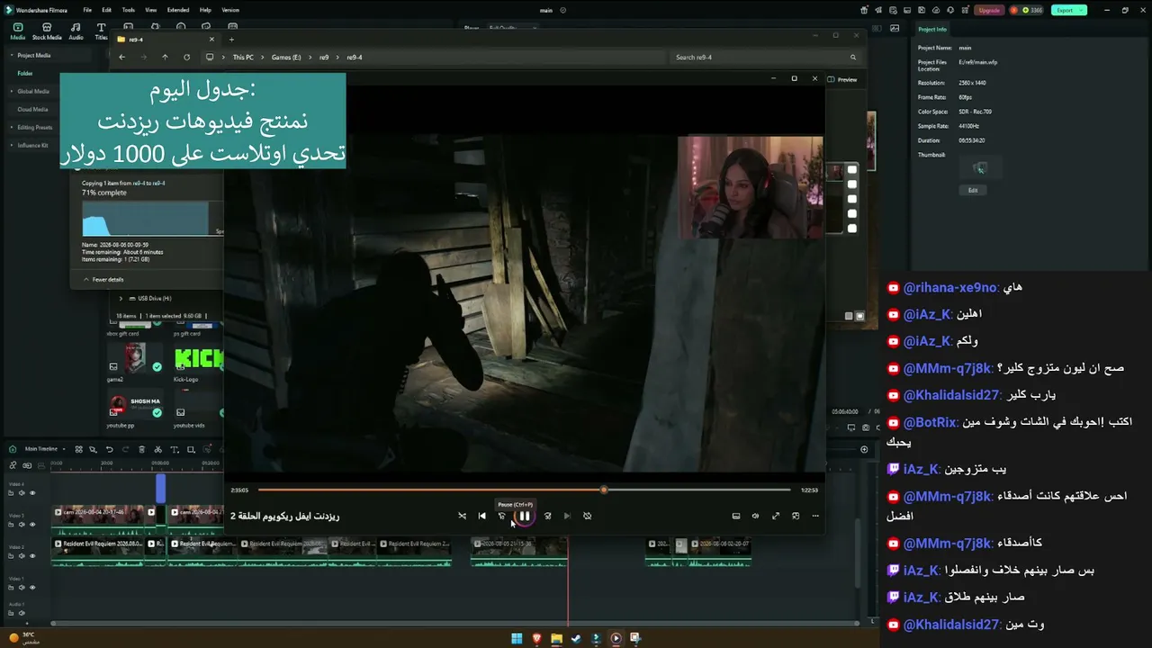Click the Delete trash icon in timeline toolbar
The height and width of the screenshot is (648, 1152).
141,449
